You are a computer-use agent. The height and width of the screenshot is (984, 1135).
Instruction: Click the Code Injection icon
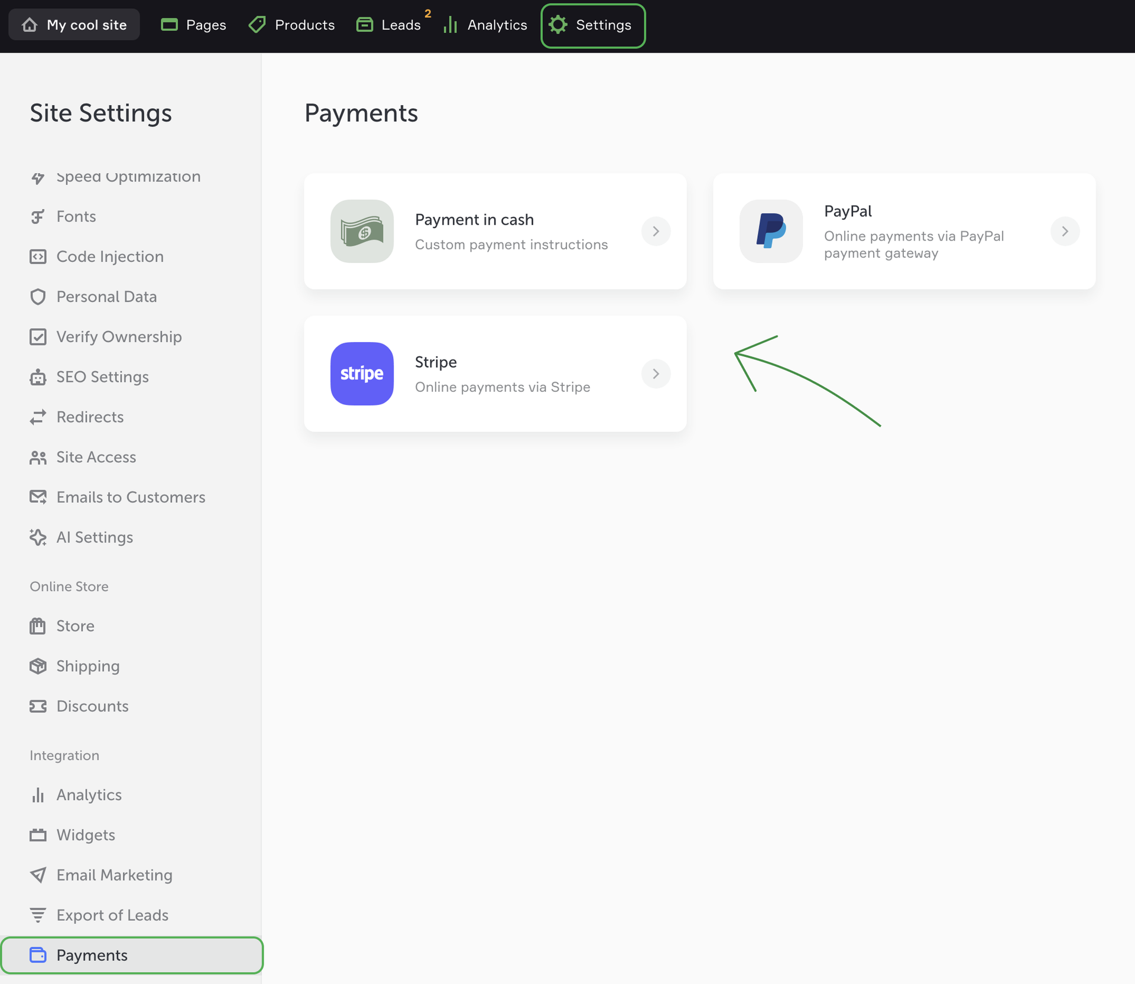(38, 256)
